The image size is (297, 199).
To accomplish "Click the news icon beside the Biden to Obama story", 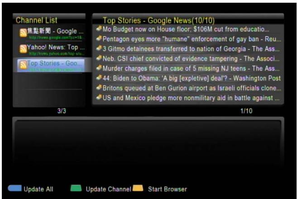I will click(99, 77).
